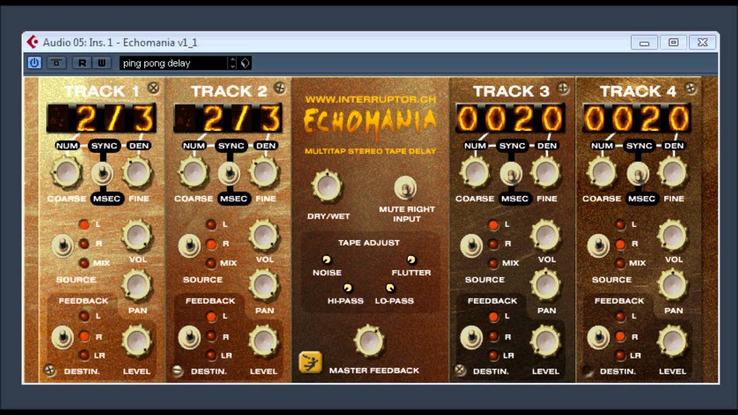Screen dimensions: 738x415
Task: Click the Track 1 VOL knob
Action: click(x=137, y=235)
